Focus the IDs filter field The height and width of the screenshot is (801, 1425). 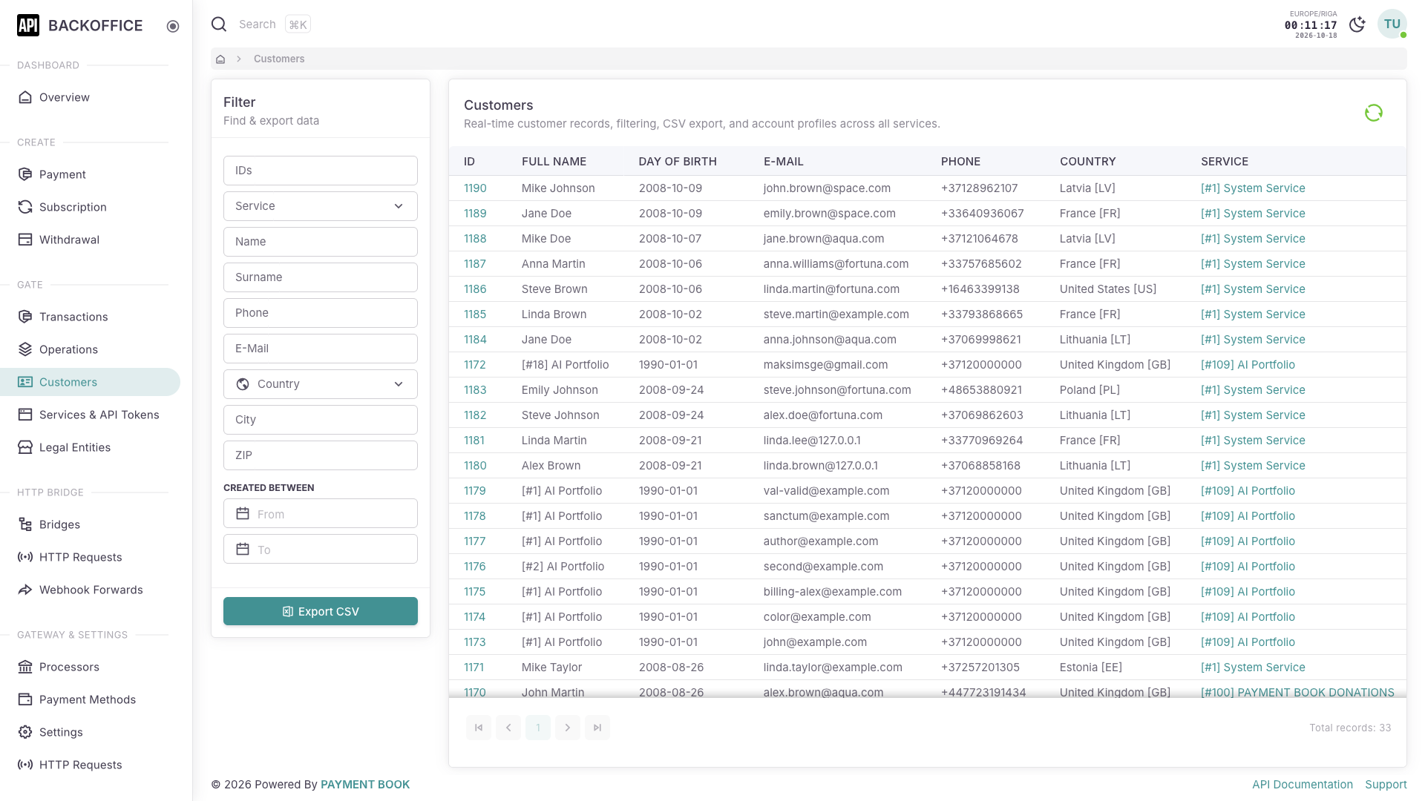coord(321,171)
